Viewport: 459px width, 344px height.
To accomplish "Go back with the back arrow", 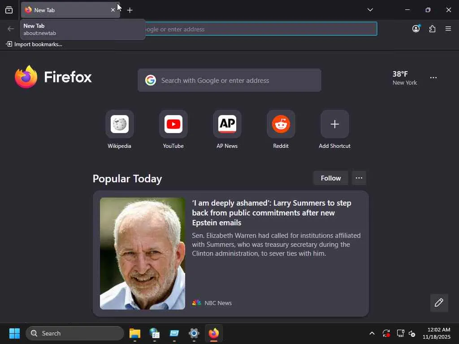I will click(x=11, y=29).
